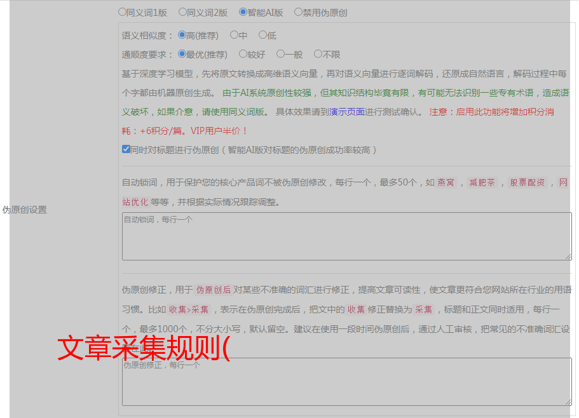Viewport: 579px width, 418px height.
Task: Click the 股票配资 example keyword tag
Action: [x=528, y=182]
